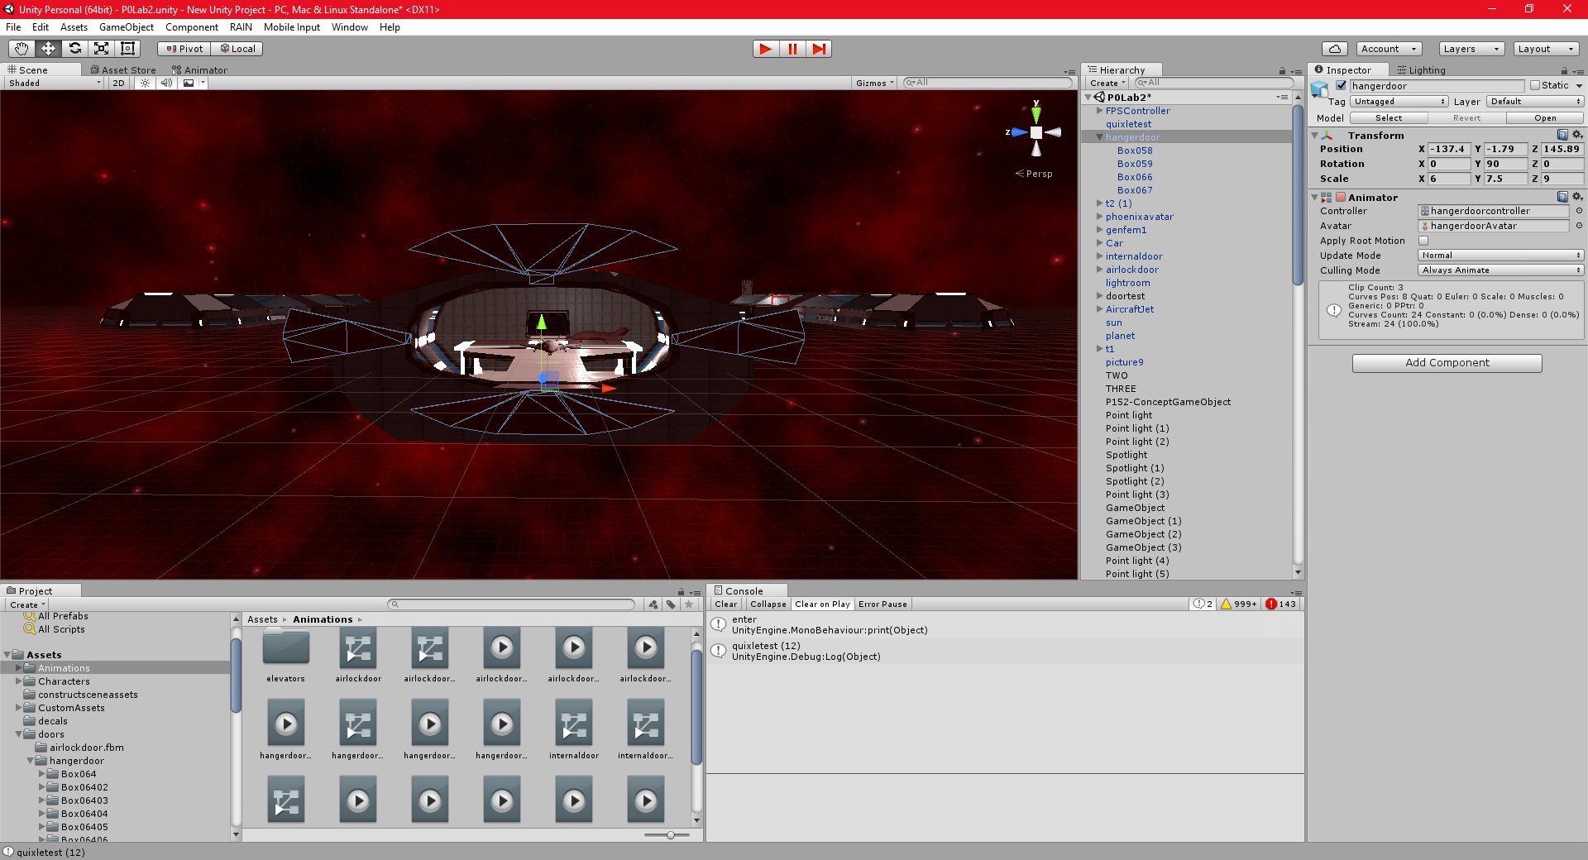
Task: Click the Step frame button
Action: (x=819, y=49)
